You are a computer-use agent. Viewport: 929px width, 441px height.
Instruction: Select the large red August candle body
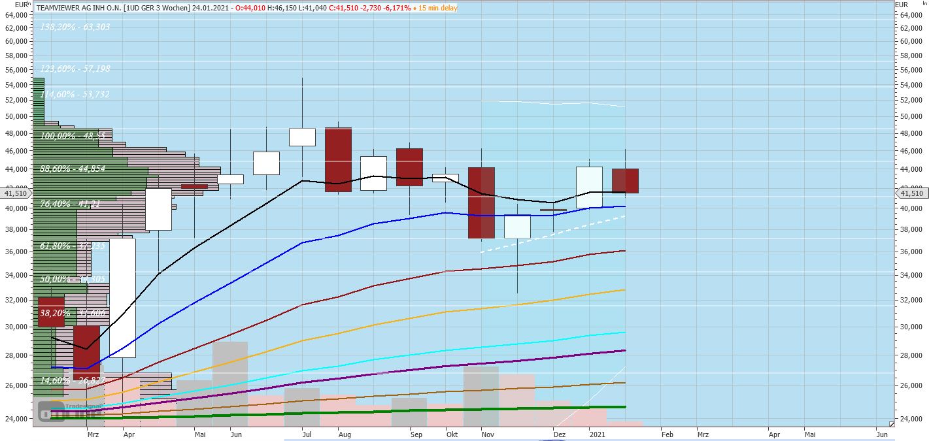point(338,159)
